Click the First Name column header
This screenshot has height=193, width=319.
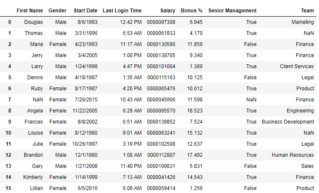(30, 10)
